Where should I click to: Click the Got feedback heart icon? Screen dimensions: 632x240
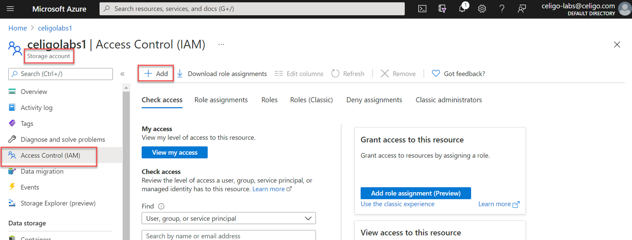tap(436, 74)
